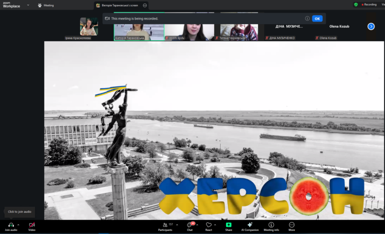Select the Meeting tab

pos(46,6)
